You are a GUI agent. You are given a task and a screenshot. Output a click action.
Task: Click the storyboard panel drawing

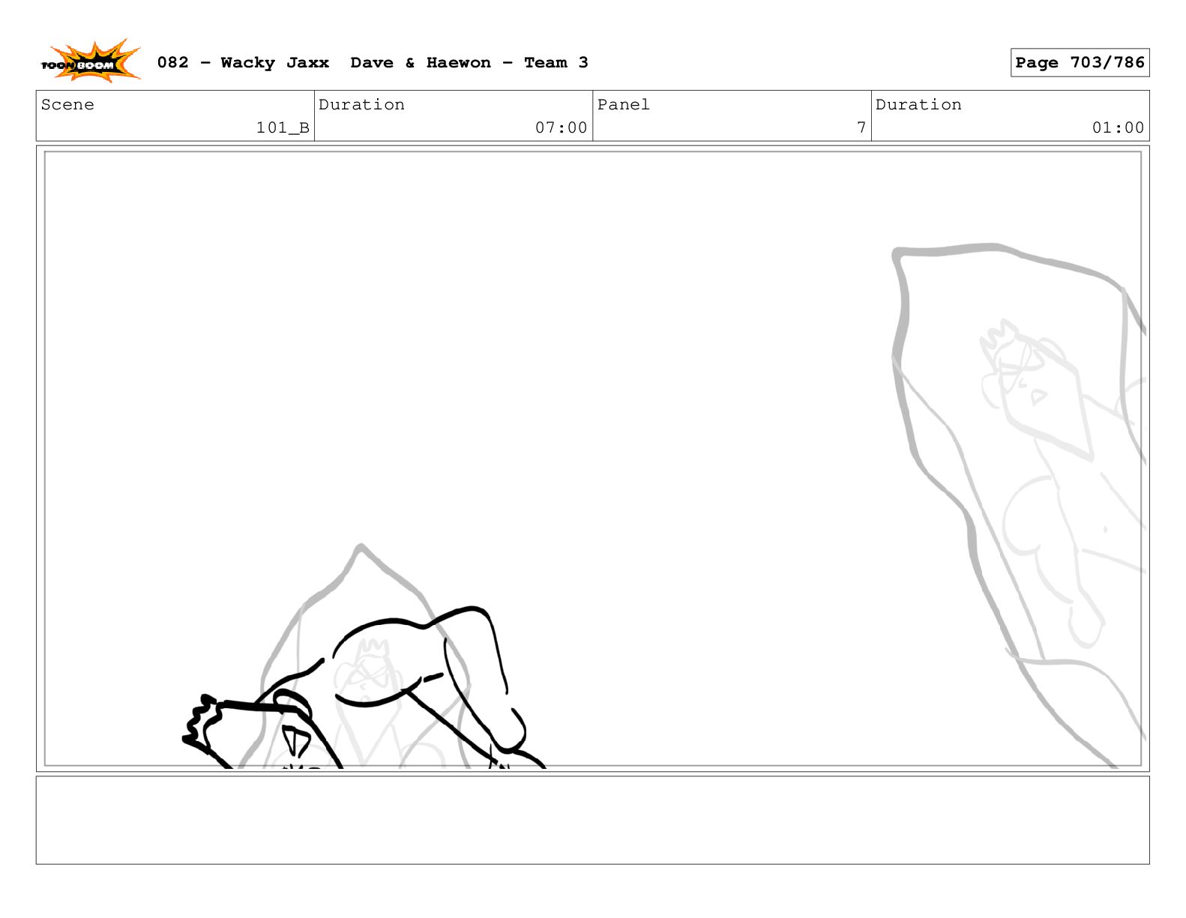pyautogui.click(x=592, y=459)
